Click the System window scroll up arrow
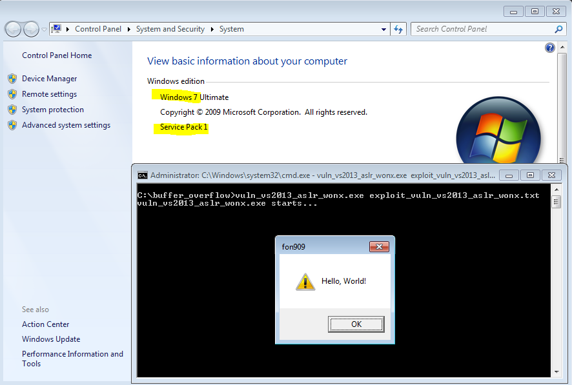The image size is (572, 385). click(x=562, y=48)
